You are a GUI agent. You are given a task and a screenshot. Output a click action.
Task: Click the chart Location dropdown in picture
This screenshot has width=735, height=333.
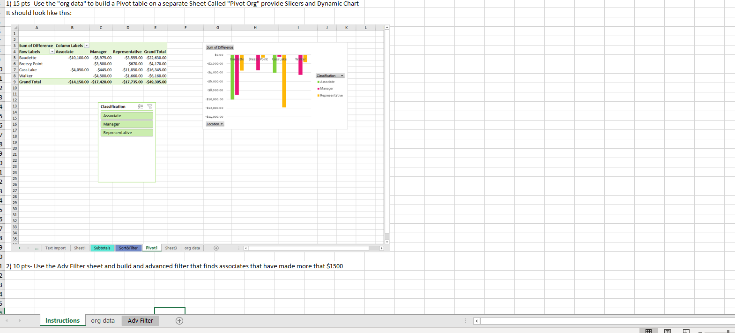pos(215,124)
